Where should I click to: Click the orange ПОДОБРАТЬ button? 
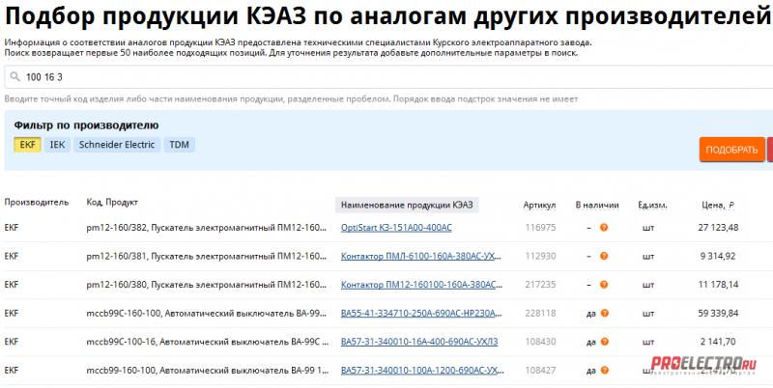(731, 150)
